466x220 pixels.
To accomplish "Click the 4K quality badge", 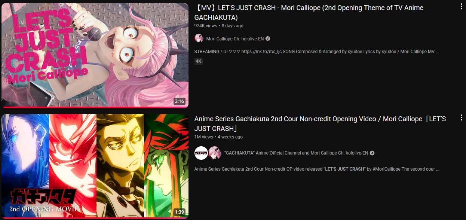I will (x=199, y=61).
